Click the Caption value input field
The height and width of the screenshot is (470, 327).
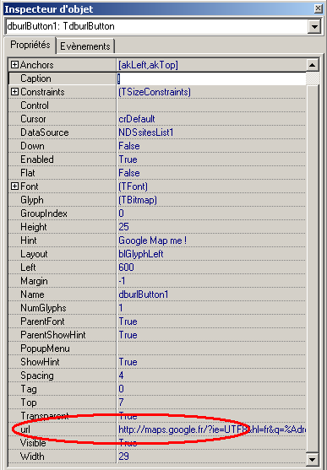(x=211, y=78)
